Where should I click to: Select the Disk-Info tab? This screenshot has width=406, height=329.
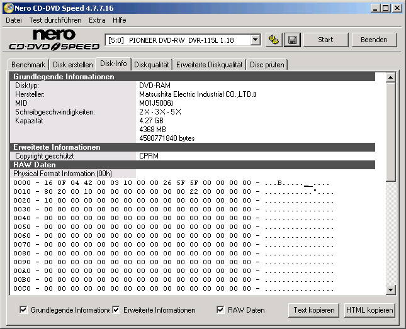[x=113, y=64]
